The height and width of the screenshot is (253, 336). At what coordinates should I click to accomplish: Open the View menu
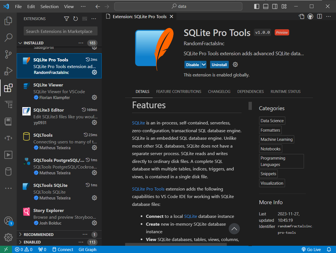(x=69, y=6)
